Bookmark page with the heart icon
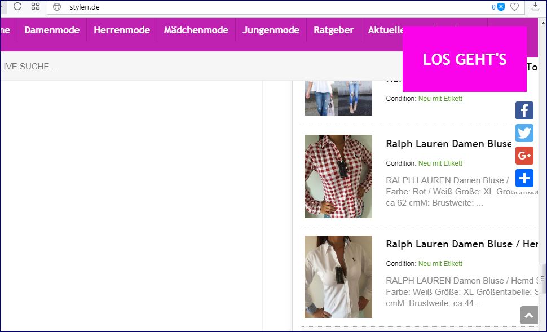Viewport: 547px width, 332px height. point(514,7)
